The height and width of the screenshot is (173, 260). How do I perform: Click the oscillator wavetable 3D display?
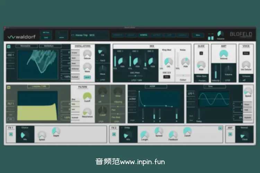coord(38,65)
